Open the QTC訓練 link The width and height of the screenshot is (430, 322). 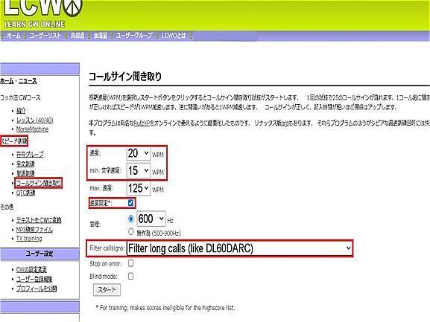click(x=25, y=193)
